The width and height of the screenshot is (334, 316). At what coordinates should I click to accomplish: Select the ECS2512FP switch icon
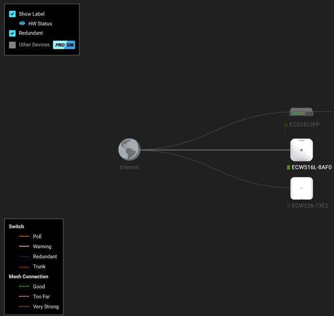tap(301, 112)
